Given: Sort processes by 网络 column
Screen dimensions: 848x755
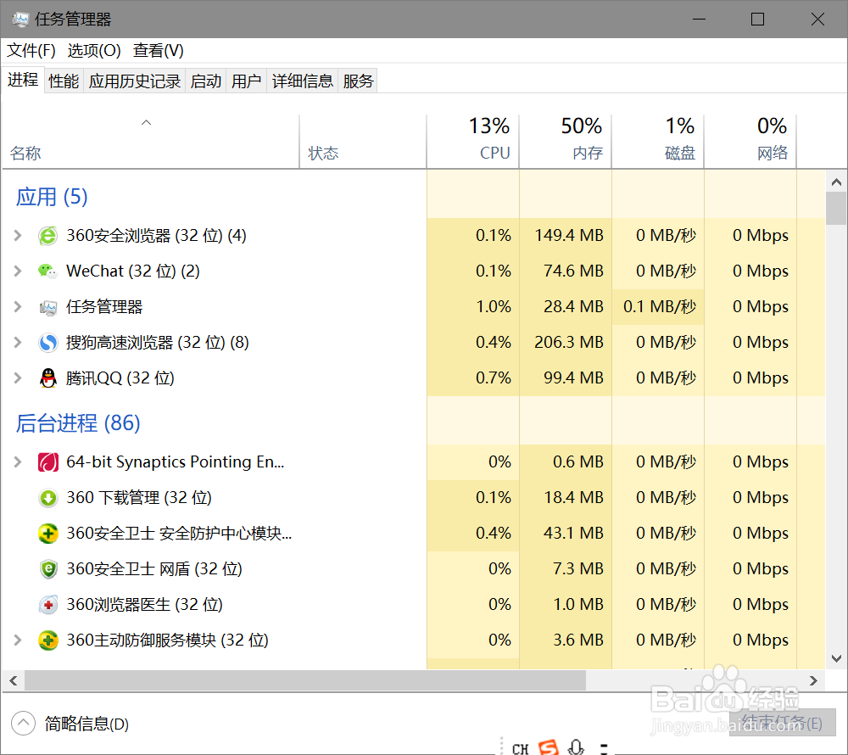Looking at the screenshot, I should 750,142.
